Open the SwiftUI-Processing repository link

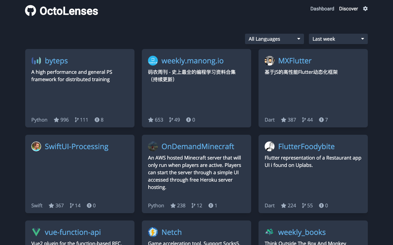[76, 146]
